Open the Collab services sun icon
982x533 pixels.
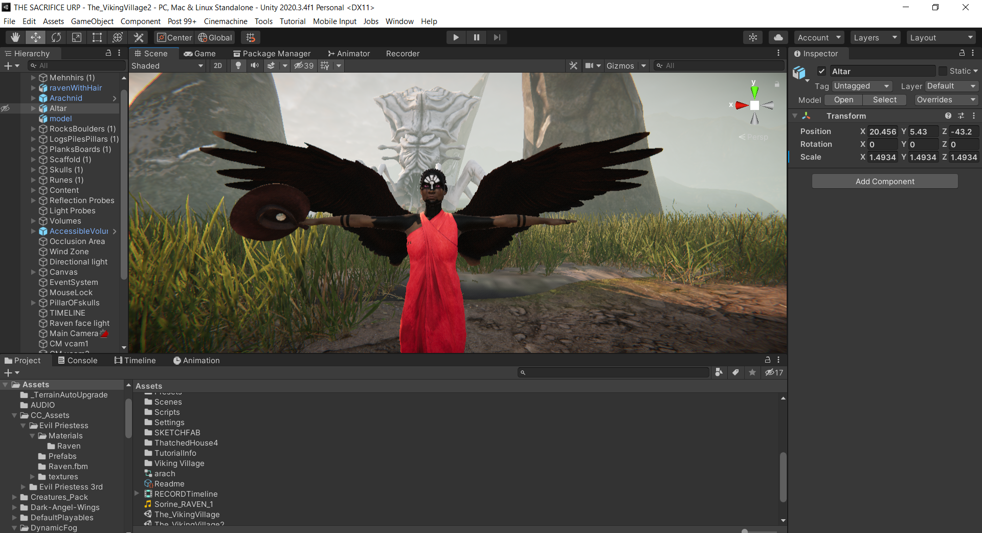point(753,37)
